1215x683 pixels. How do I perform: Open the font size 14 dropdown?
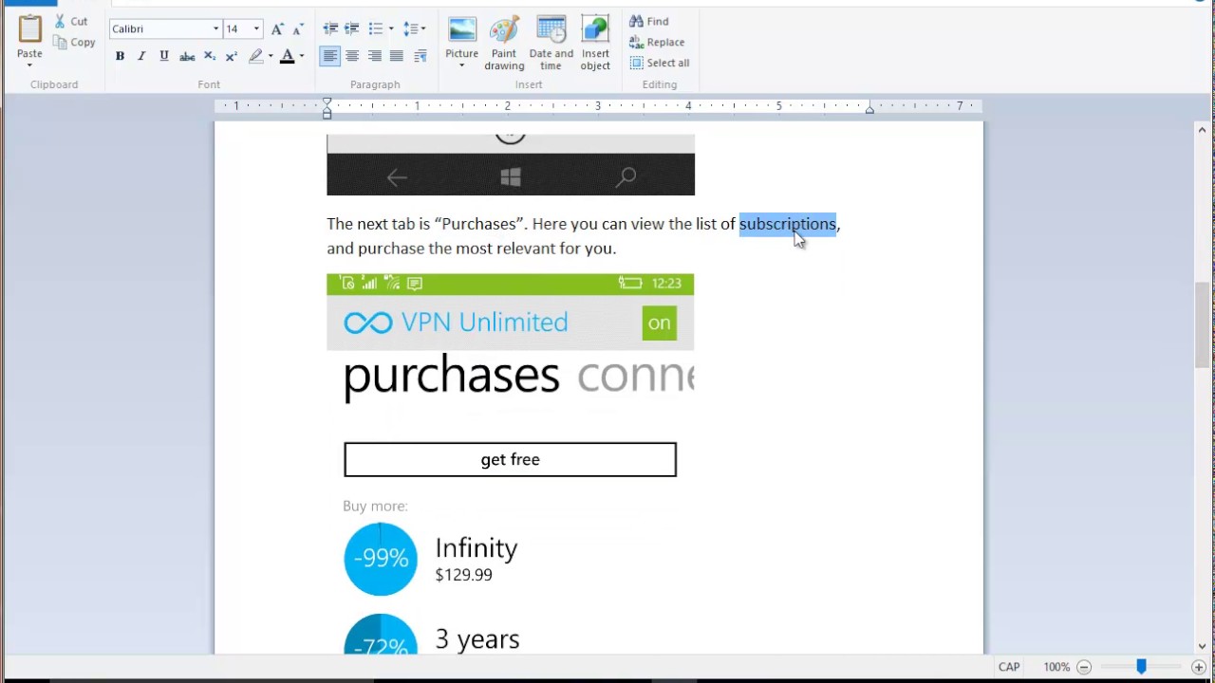tap(256, 29)
